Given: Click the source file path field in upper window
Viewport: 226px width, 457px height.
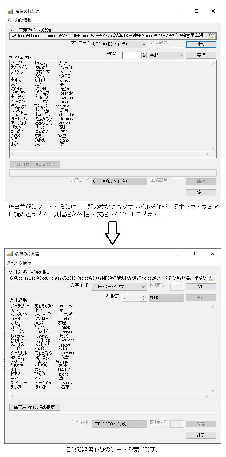Looking at the screenshot, I should click(108, 36).
